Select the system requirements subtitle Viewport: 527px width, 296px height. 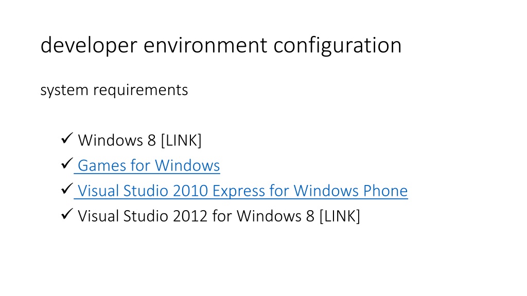pyautogui.click(x=114, y=90)
